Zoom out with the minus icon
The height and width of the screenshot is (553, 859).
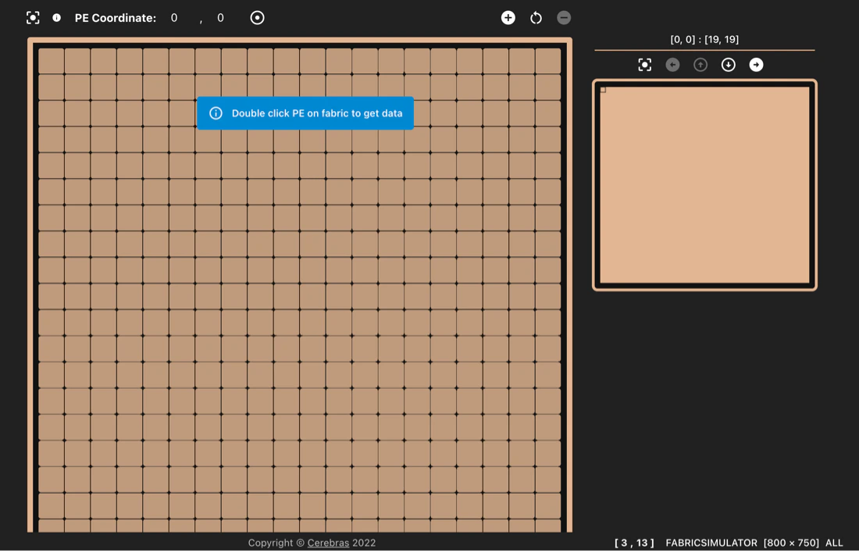[564, 17]
